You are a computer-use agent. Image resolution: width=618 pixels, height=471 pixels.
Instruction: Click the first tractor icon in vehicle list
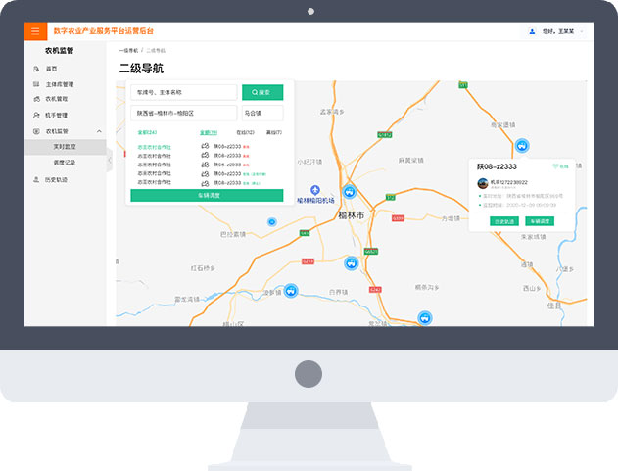click(x=205, y=146)
